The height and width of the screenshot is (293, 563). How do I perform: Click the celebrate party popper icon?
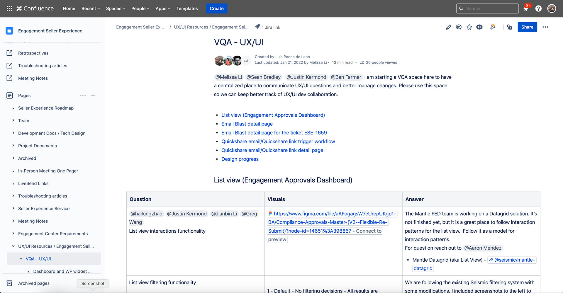pos(493,27)
